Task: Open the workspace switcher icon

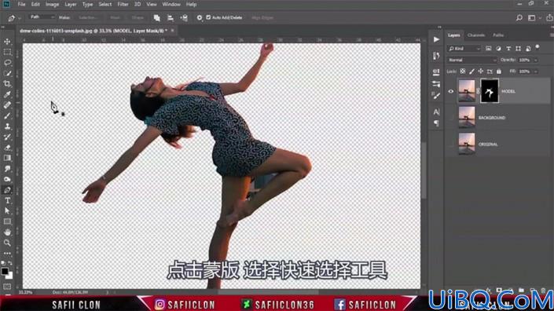Action: [532, 17]
